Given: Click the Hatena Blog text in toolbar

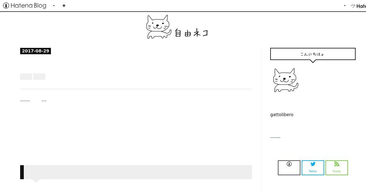Looking at the screenshot, I should coord(28,5).
